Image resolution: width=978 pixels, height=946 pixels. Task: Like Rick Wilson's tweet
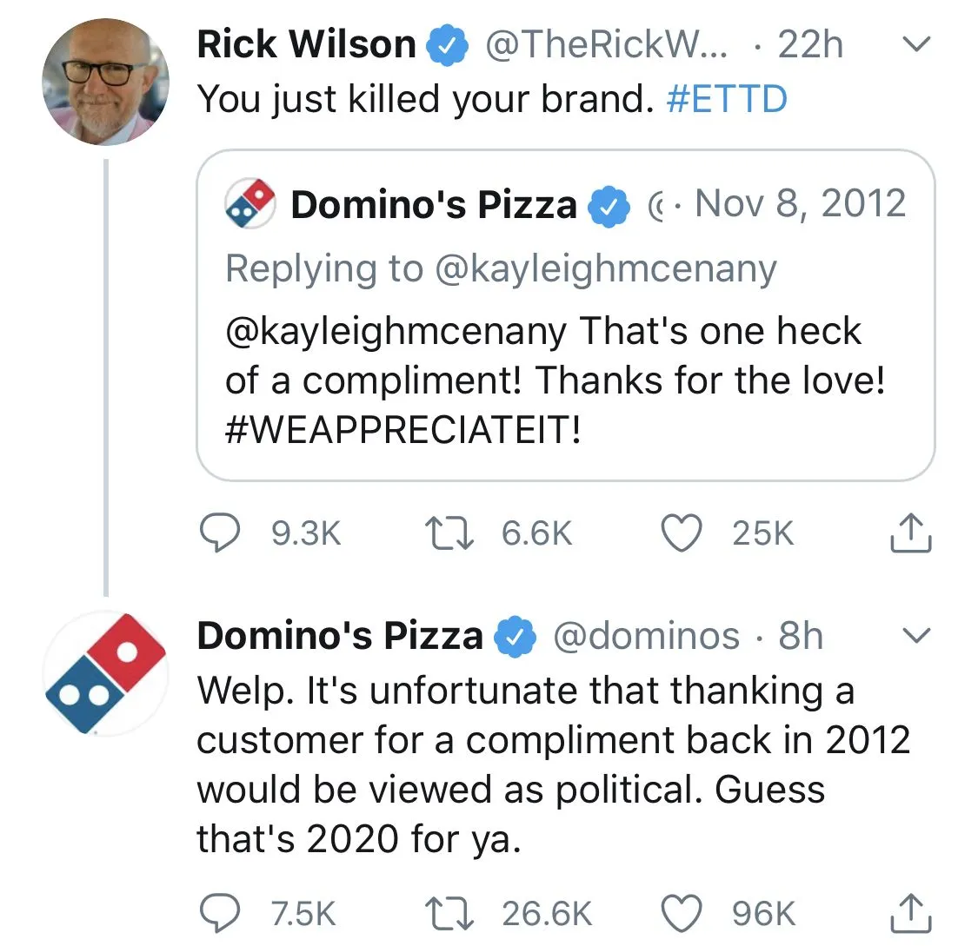[682, 533]
